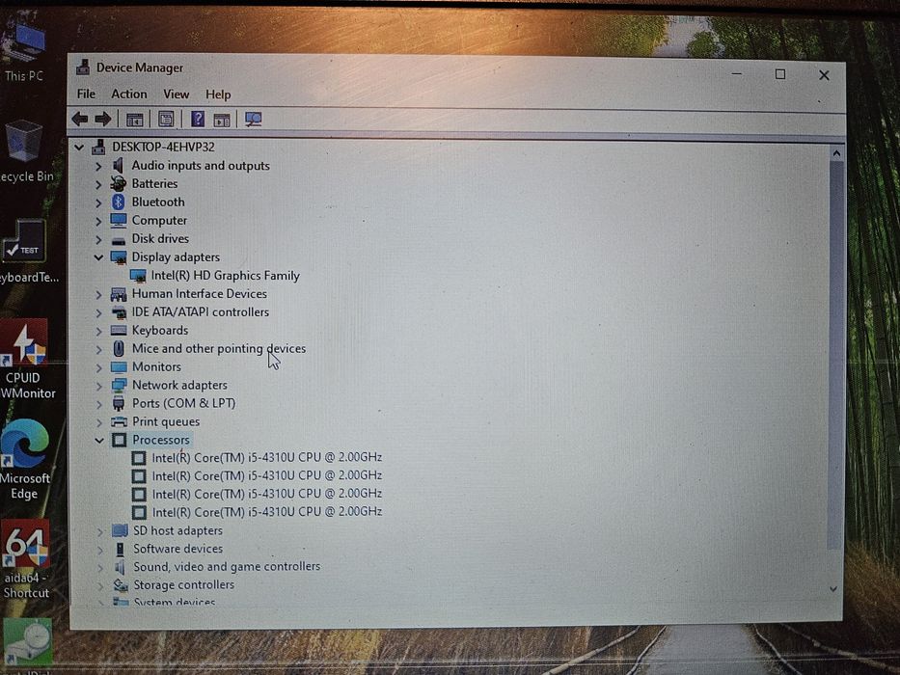Click the Action pane toolbar icon
The width and height of the screenshot is (900, 675).
click(222, 120)
